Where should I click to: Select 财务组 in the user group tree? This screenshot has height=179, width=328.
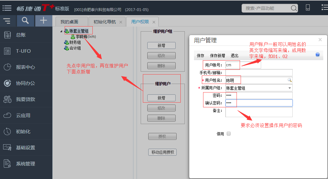(75, 42)
